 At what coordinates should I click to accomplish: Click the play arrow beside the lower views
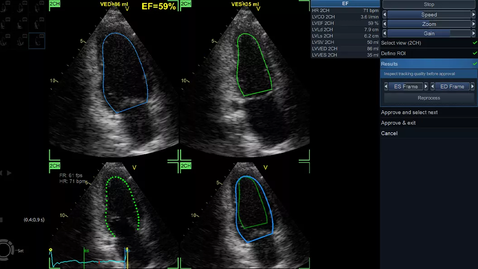[x=9, y=173]
